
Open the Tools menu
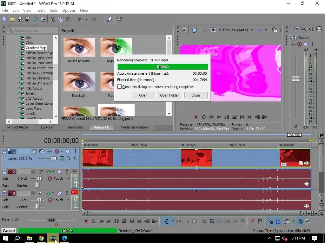53,10
